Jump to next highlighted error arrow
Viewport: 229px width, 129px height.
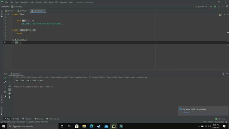[228, 15]
